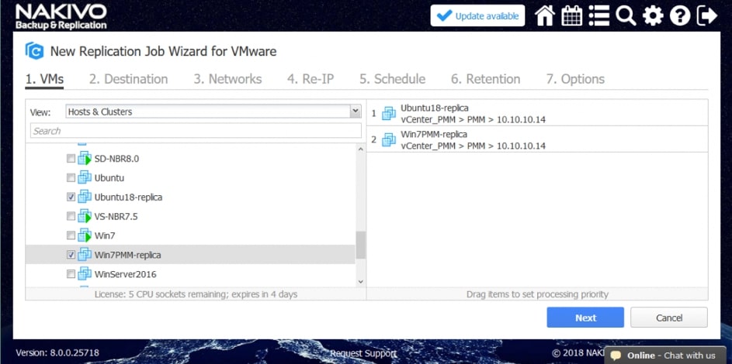The height and width of the screenshot is (364, 732).
Task: Check the WinServer2016 checkbox
Action: coord(71,274)
